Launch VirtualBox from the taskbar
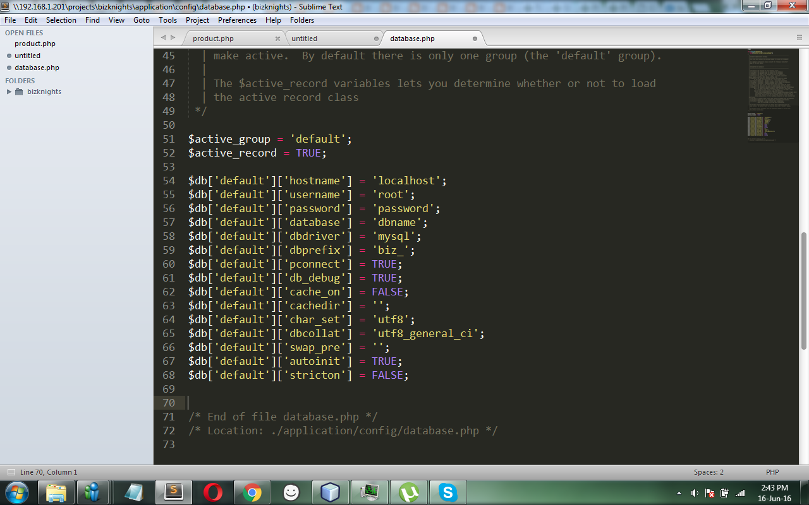 click(331, 492)
